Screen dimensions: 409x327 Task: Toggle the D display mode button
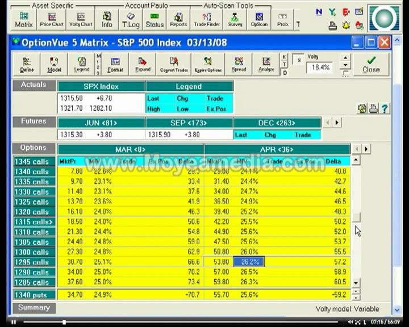285,73
